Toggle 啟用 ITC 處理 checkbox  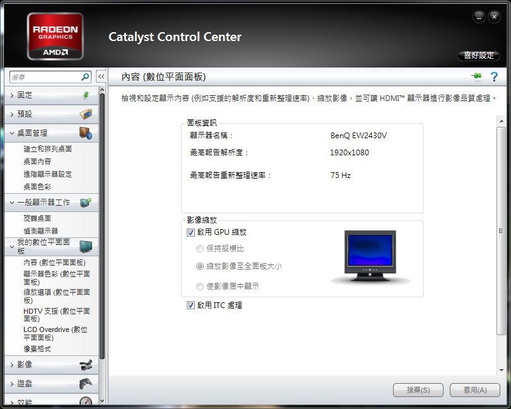click(191, 305)
